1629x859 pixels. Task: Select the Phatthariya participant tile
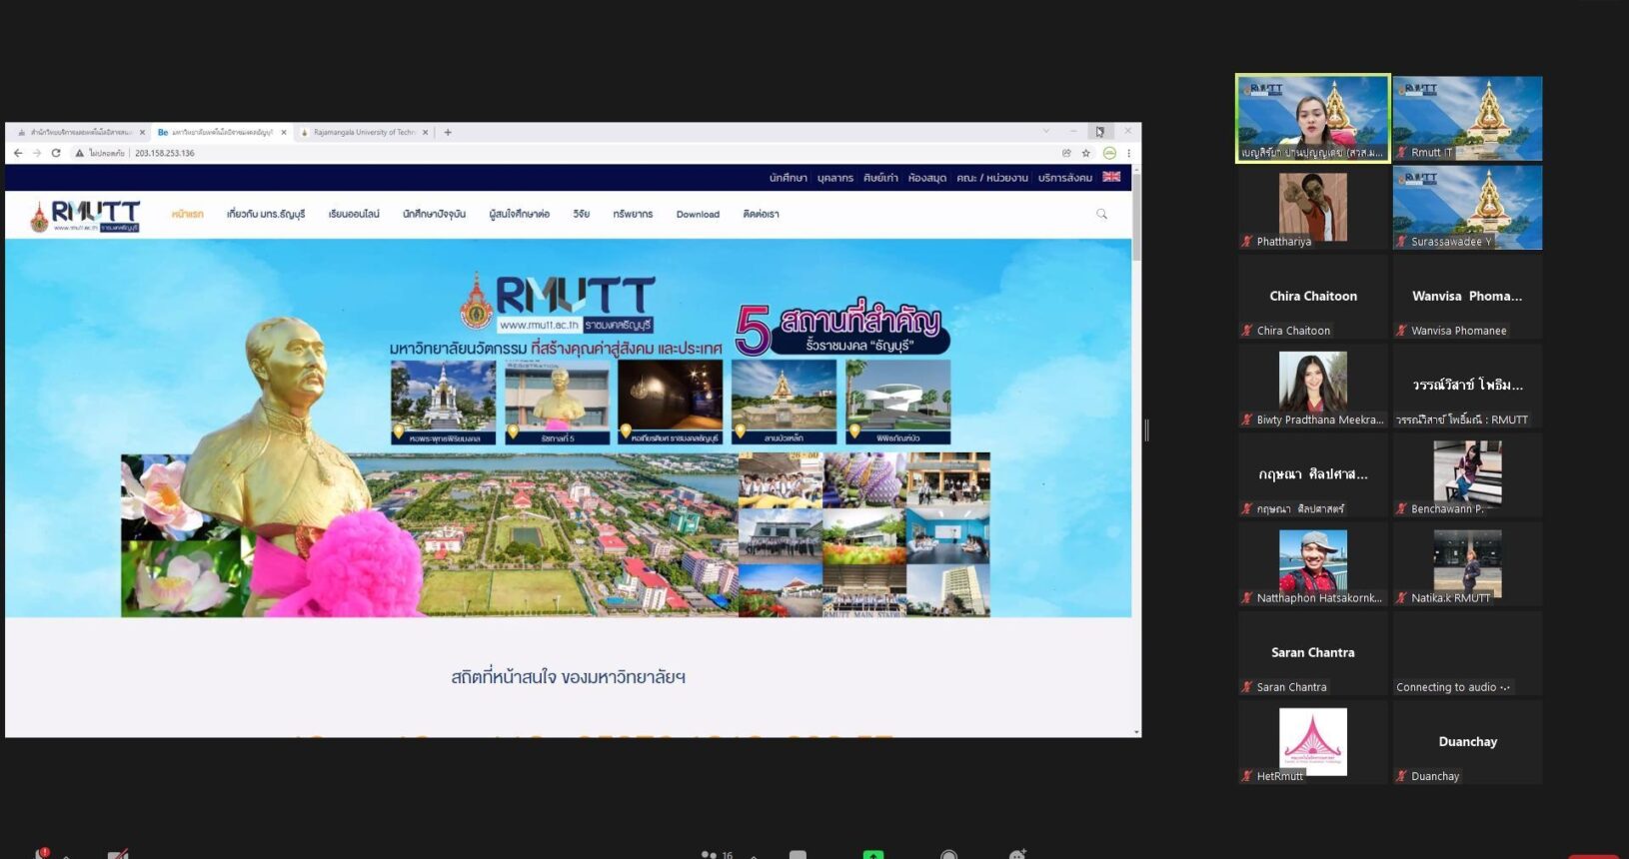[1312, 208]
